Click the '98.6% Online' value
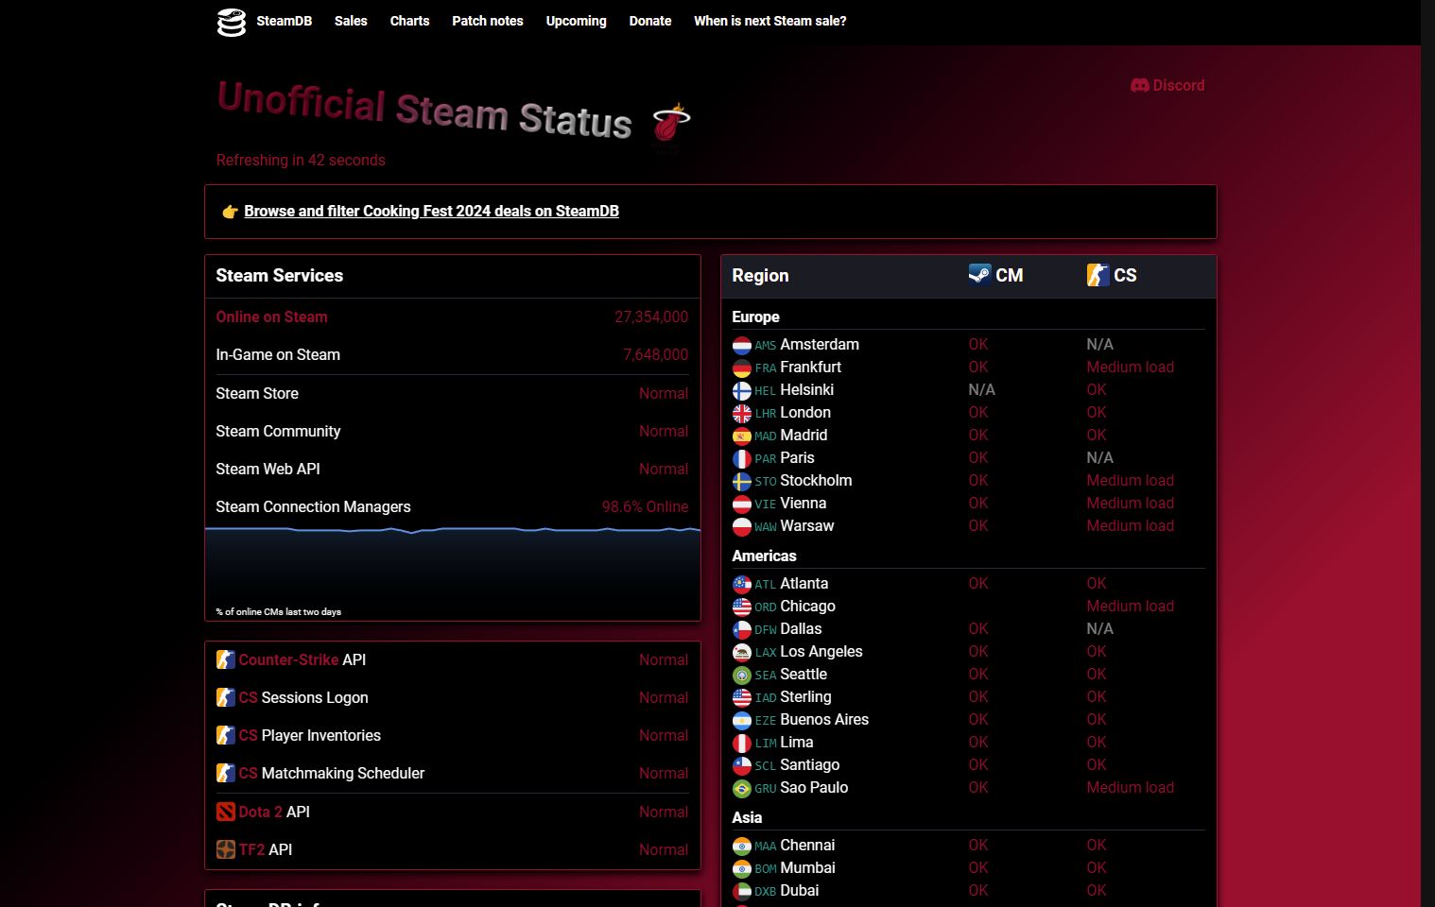The image size is (1435, 907). tap(645, 507)
